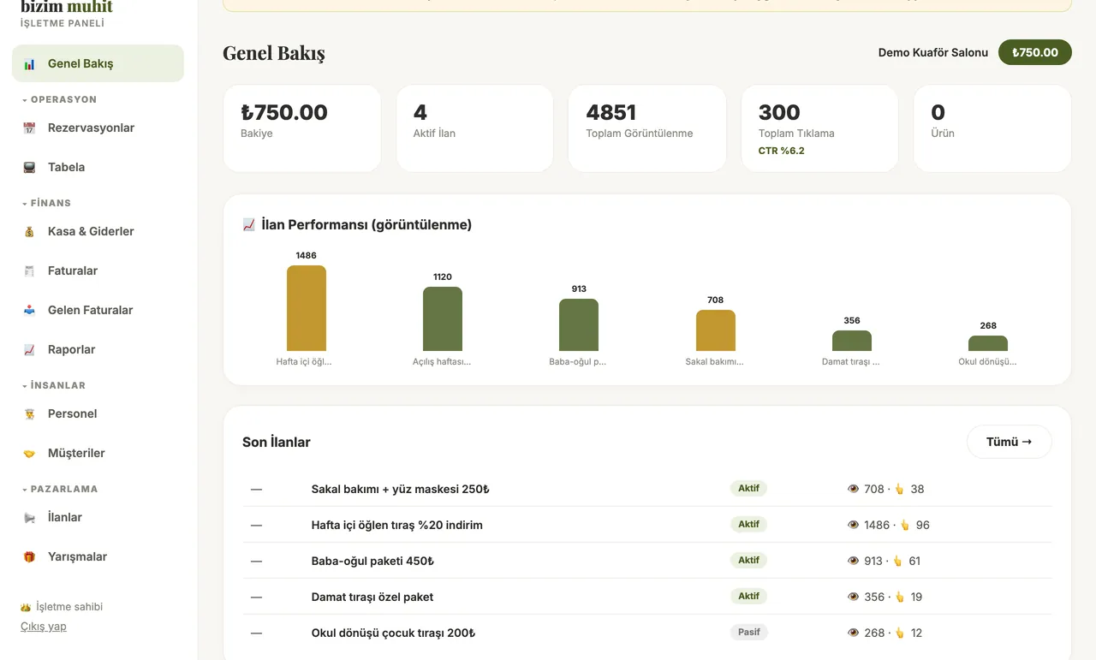Image resolution: width=1096 pixels, height=660 pixels.
Task: Click the money bag icon for Kasa & Giderler
Action: (x=29, y=232)
